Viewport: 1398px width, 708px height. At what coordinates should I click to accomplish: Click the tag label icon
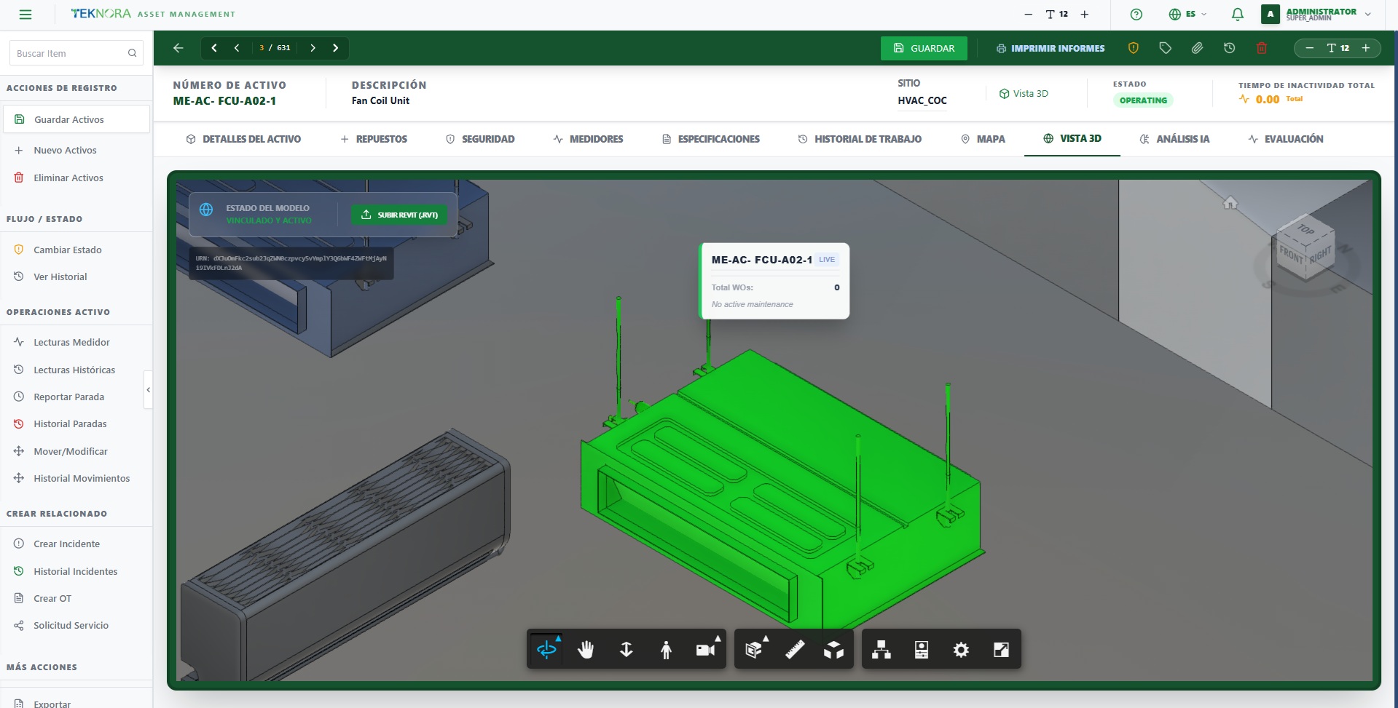click(1166, 48)
